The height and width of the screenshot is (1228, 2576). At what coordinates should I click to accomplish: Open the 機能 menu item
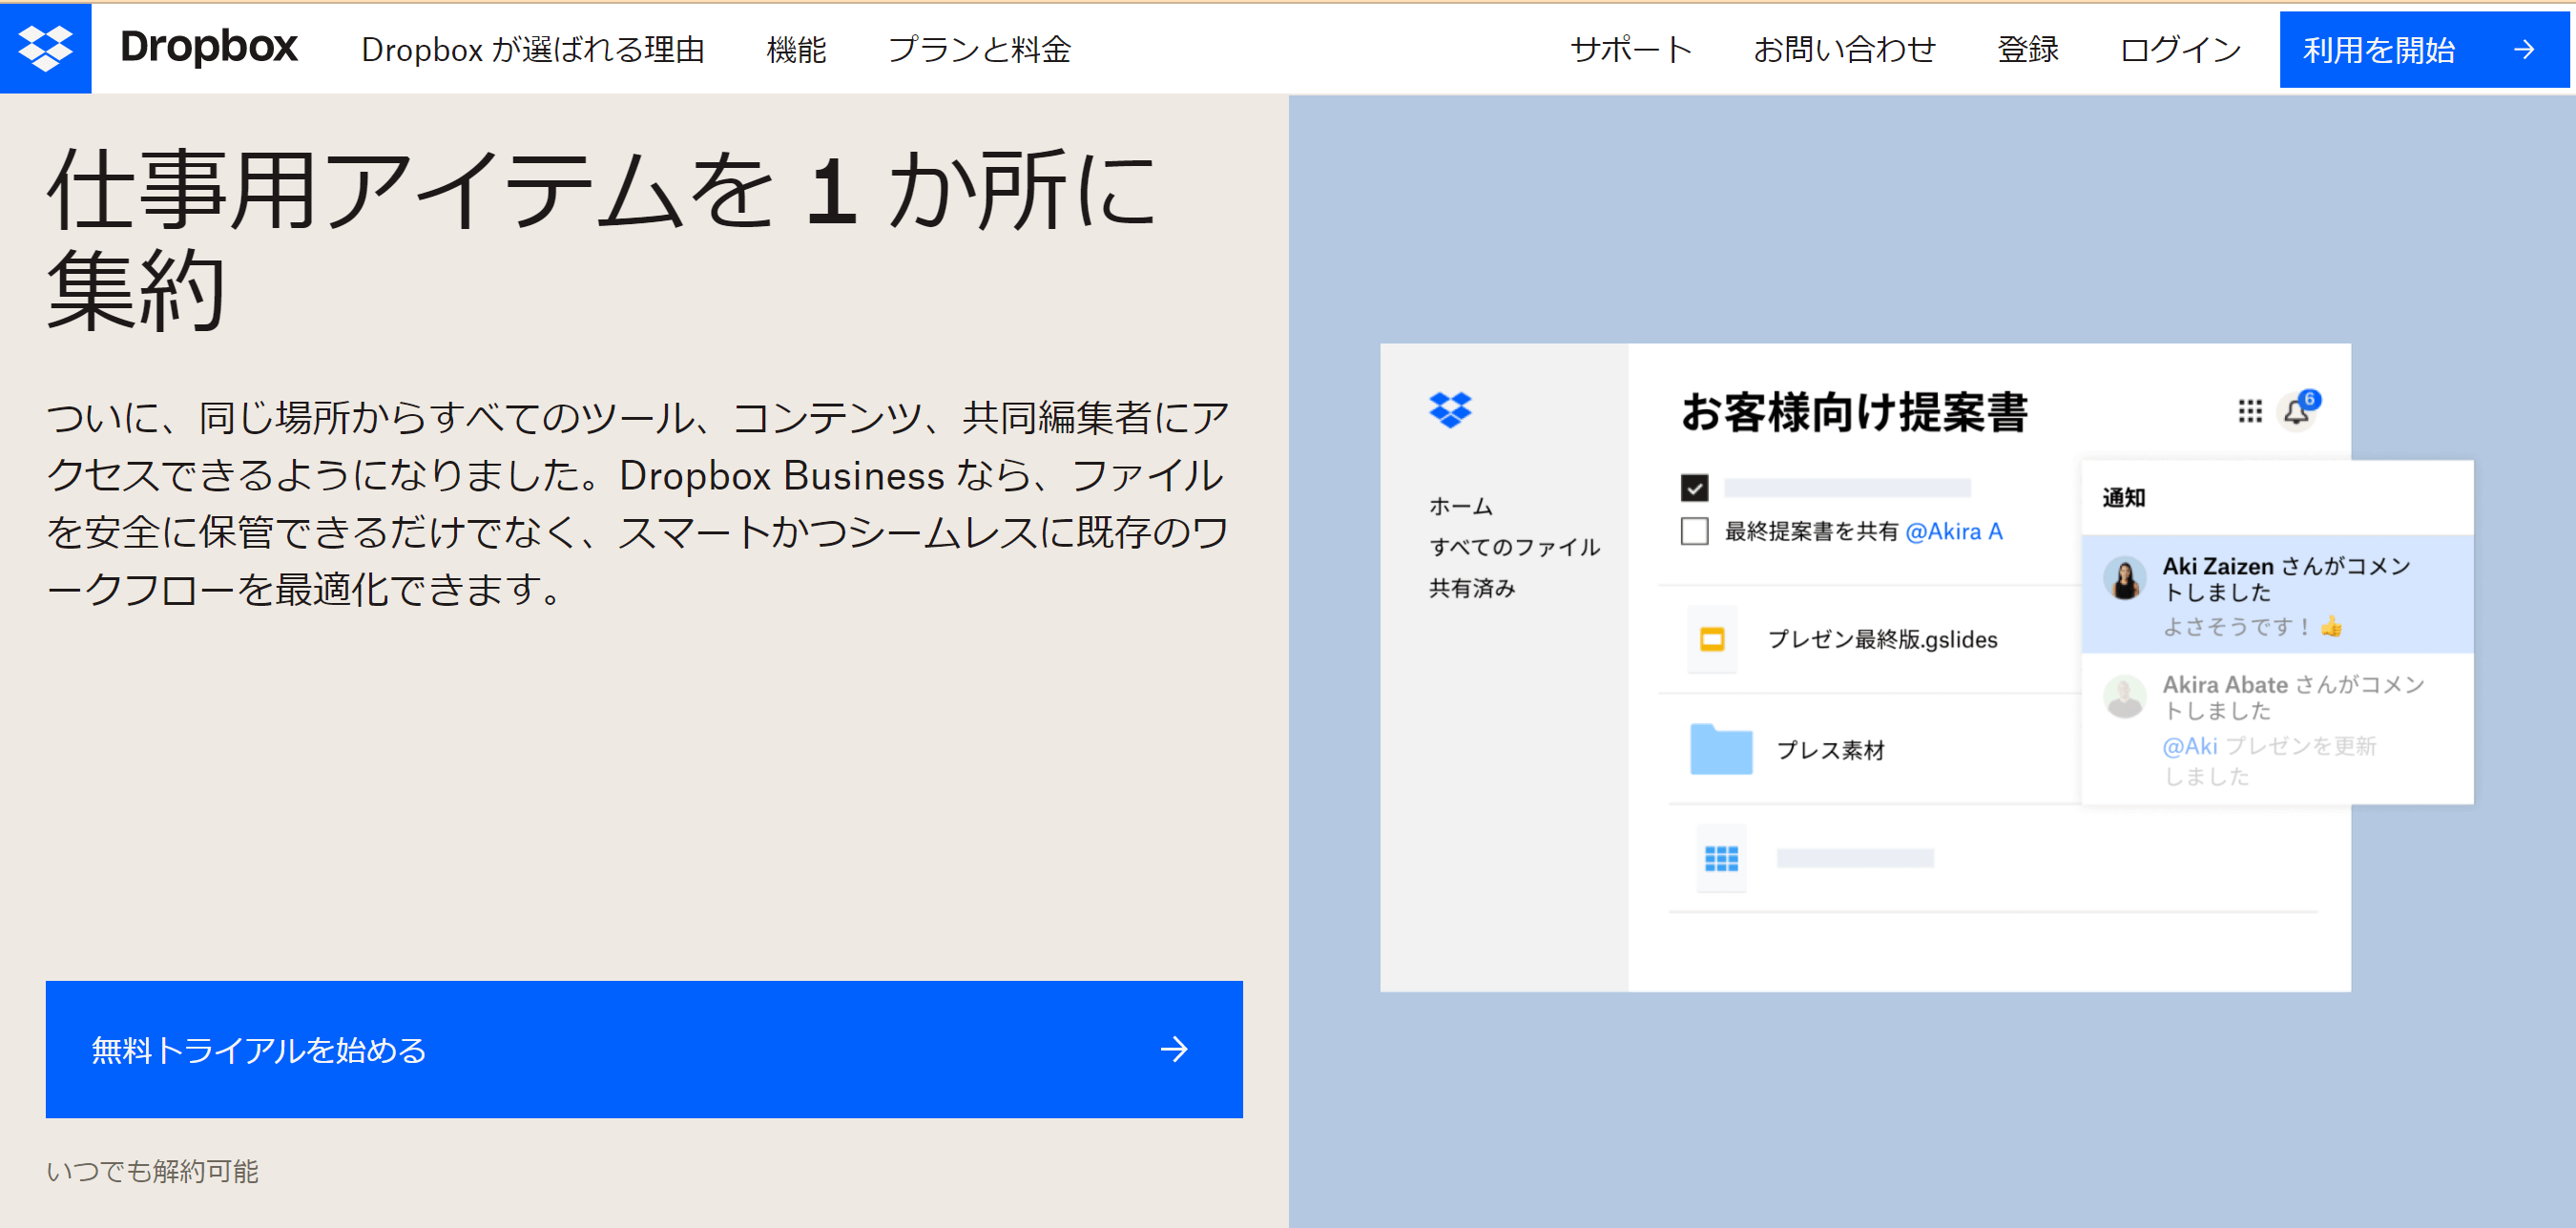click(x=796, y=49)
